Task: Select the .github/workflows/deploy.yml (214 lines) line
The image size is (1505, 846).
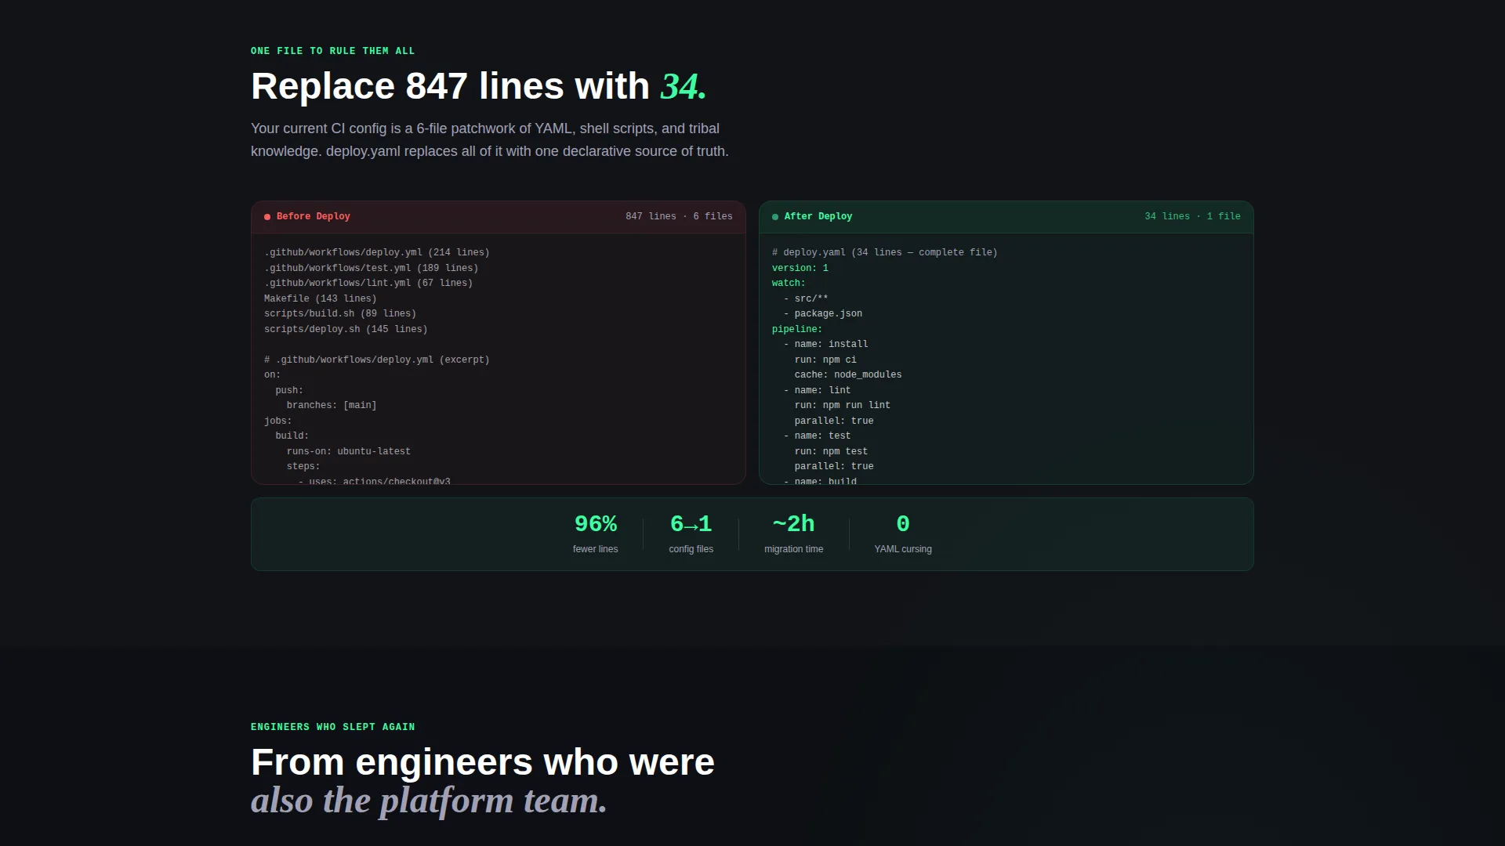Action: (x=377, y=252)
